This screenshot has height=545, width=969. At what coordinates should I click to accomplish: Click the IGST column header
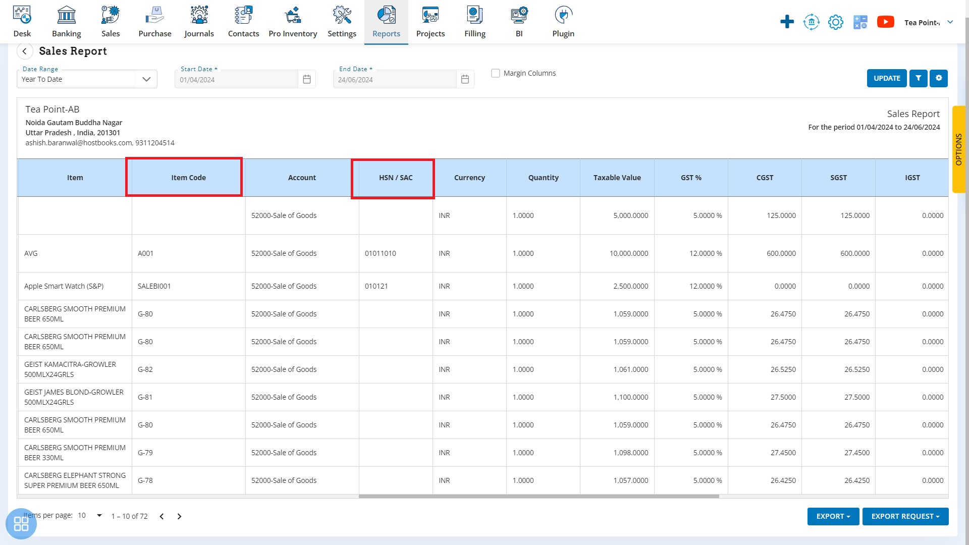point(912,178)
